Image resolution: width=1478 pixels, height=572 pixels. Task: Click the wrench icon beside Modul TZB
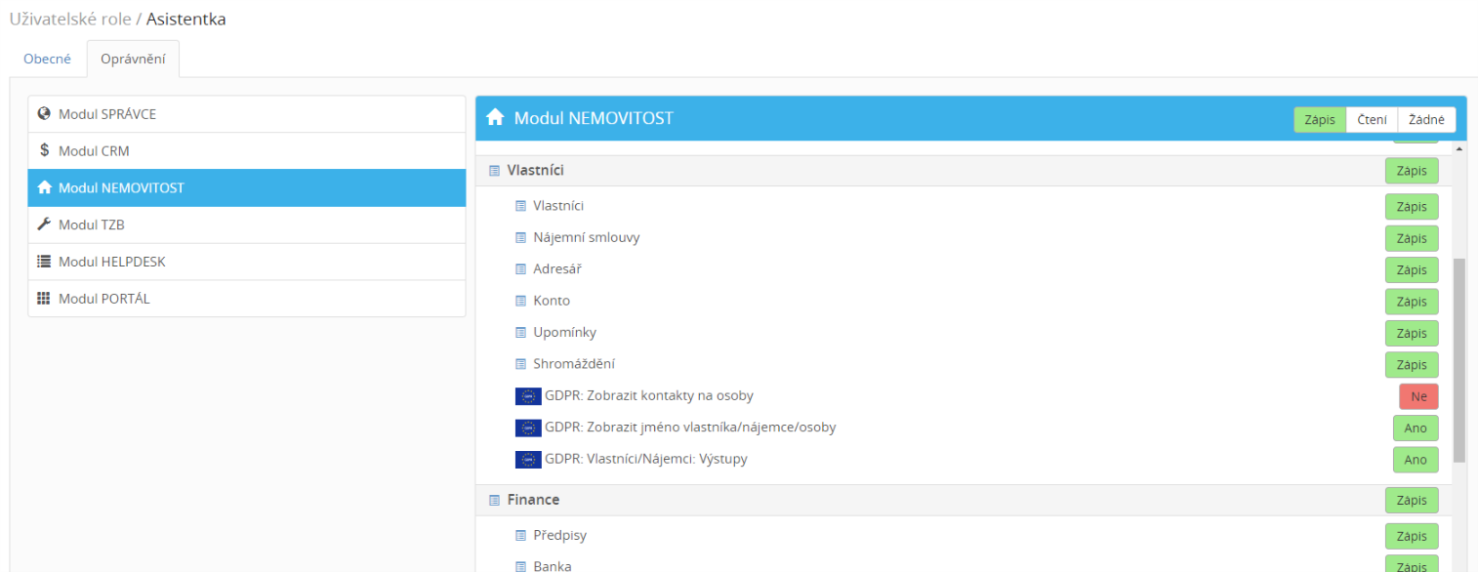44,225
